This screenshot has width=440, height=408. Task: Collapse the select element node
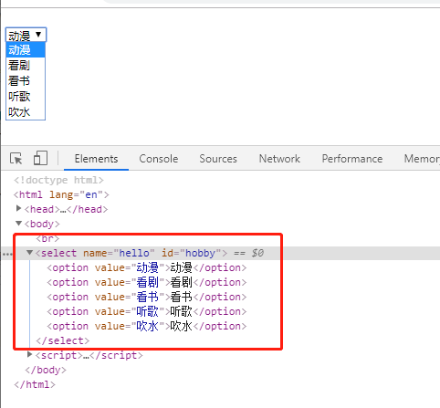point(29,253)
